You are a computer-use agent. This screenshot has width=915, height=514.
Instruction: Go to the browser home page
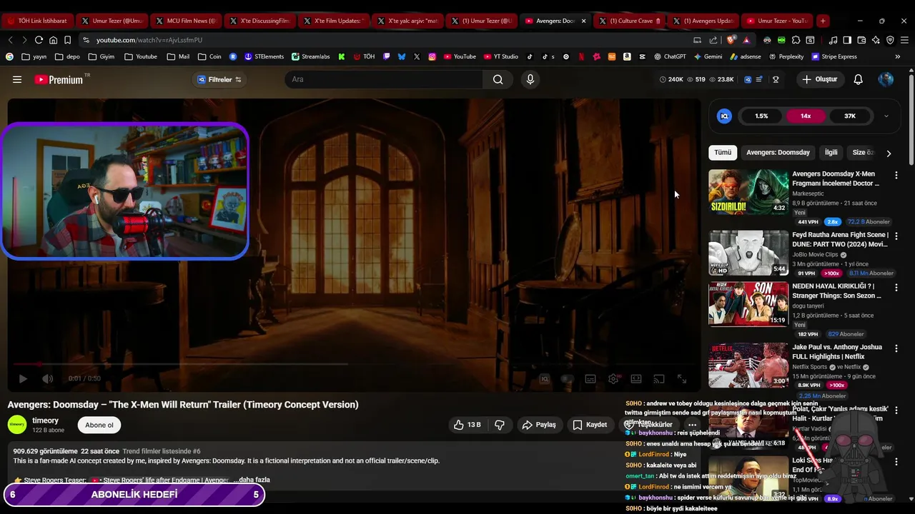pos(53,40)
